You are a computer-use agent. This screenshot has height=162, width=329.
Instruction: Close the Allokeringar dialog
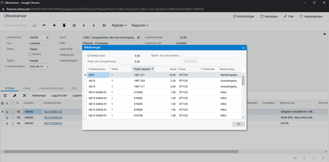pos(243,48)
